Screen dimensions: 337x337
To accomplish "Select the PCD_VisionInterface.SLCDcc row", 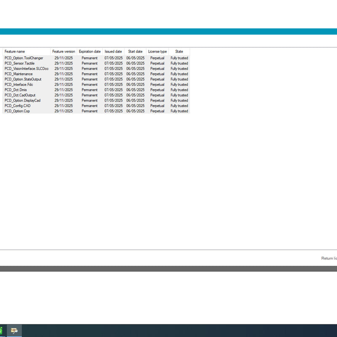I will [x=27, y=69].
